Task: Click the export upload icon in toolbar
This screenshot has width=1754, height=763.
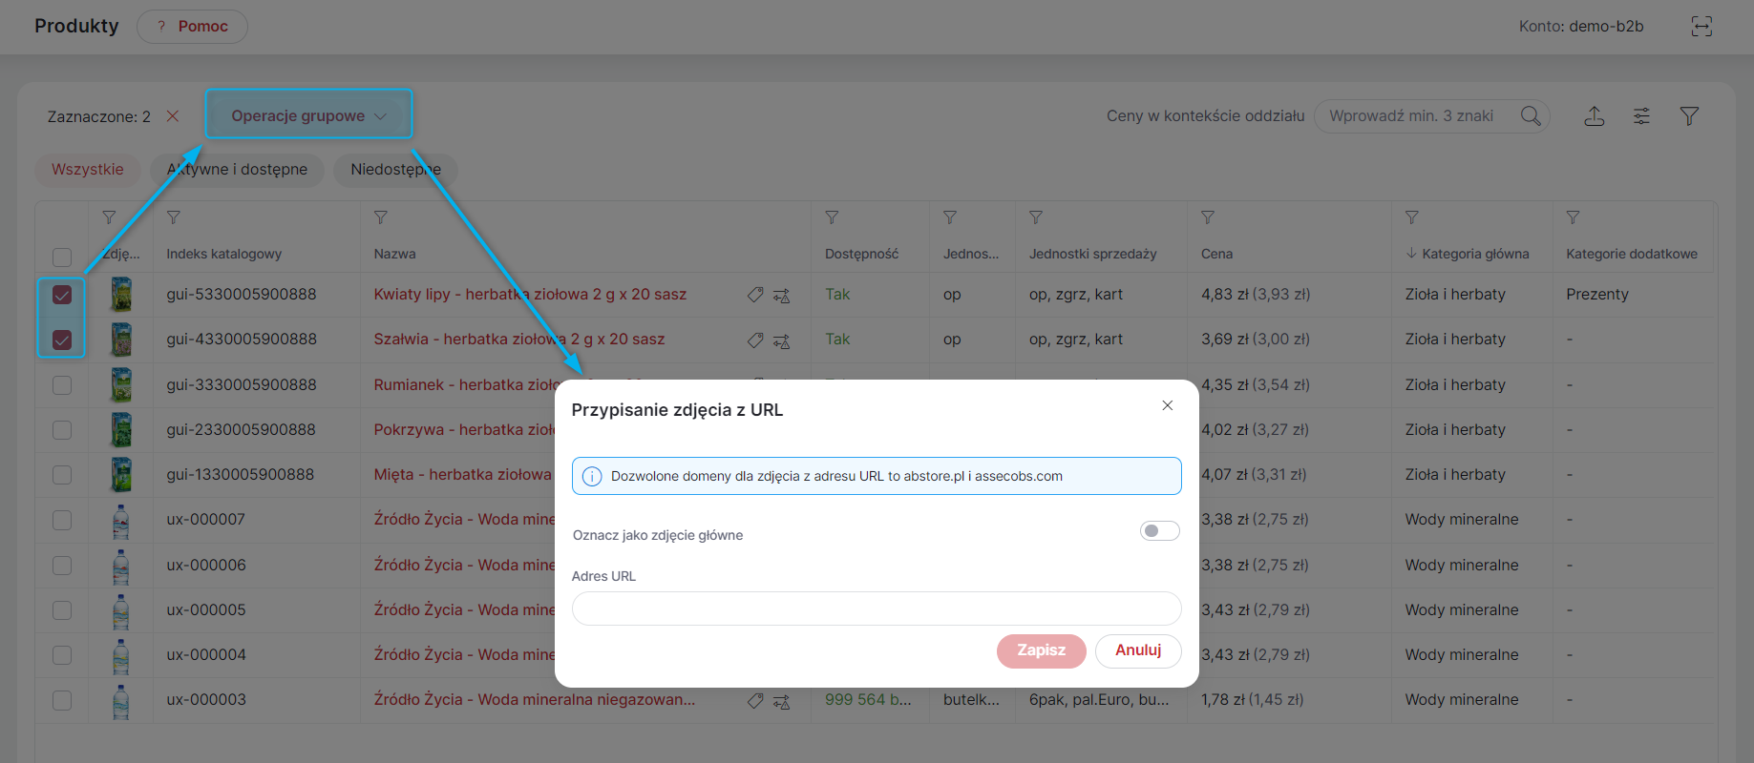Action: [x=1594, y=116]
